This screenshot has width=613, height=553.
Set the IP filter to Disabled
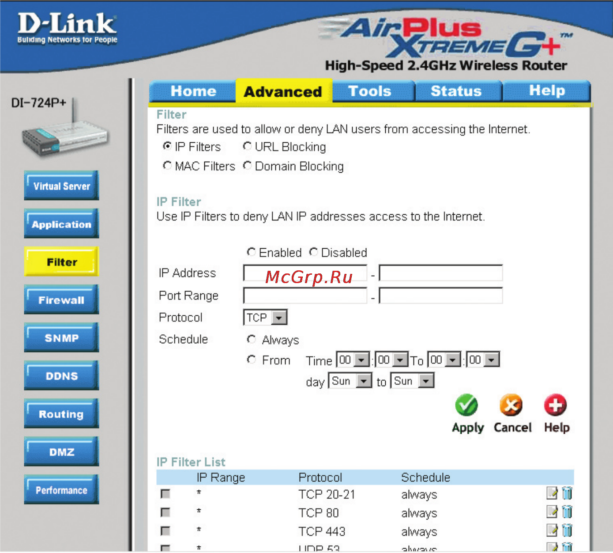[313, 252]
